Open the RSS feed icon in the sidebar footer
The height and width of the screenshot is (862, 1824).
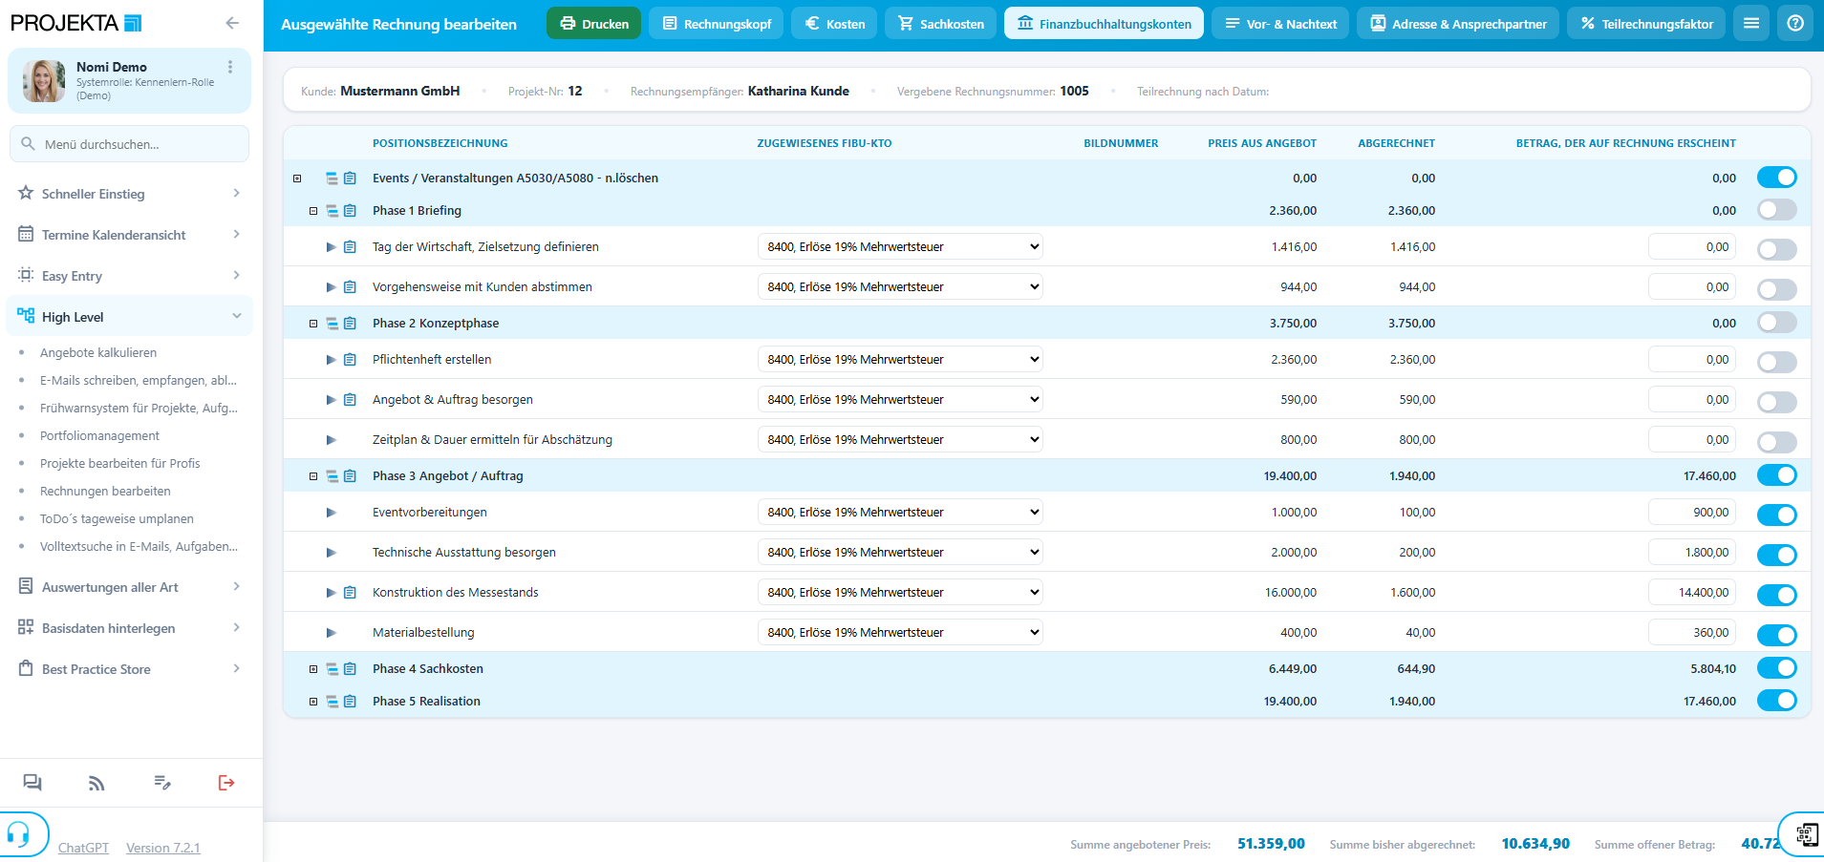97,783
